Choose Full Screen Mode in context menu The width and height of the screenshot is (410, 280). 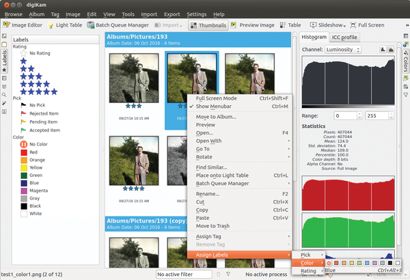pos(240,98)
